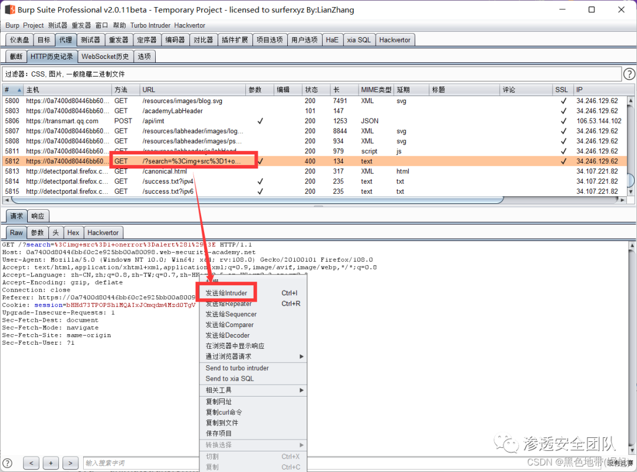Viewport: 637px width, 472px height.
Task: Switch to the 仪表盘 tab
Action: tap(19, 39)
